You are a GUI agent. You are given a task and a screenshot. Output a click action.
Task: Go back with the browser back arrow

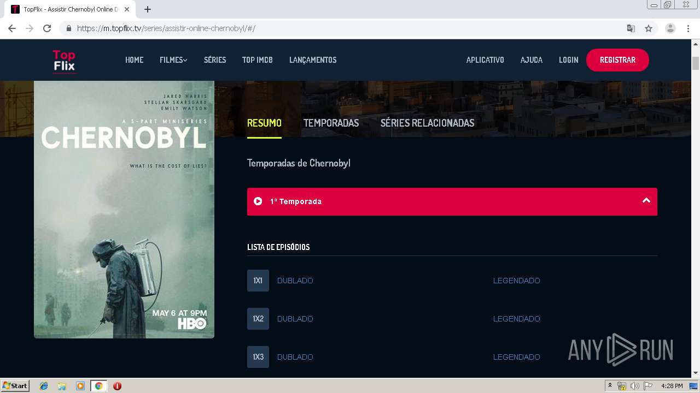coord(12,28)
